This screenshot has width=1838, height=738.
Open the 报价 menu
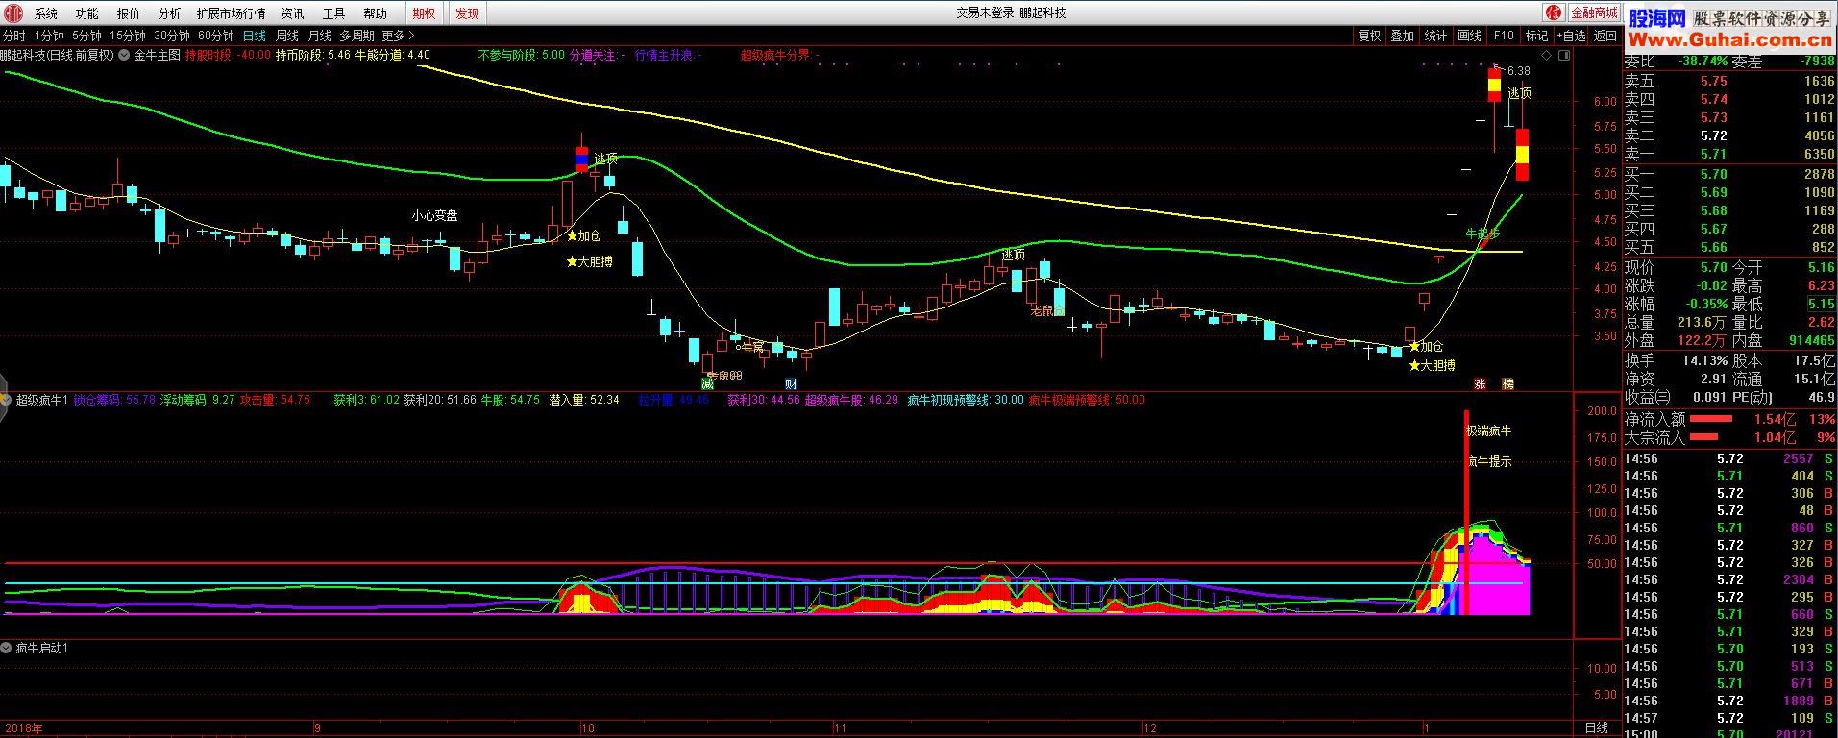tap(128, 13)
